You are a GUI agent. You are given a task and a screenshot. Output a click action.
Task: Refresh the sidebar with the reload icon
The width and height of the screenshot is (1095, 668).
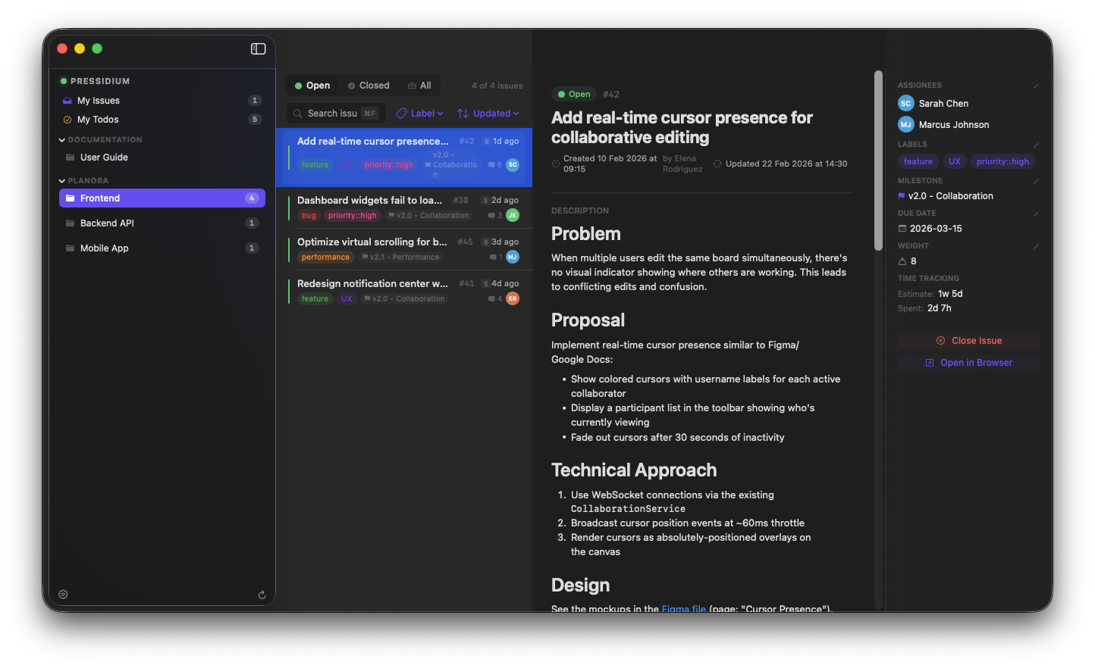tap(262, 595)
